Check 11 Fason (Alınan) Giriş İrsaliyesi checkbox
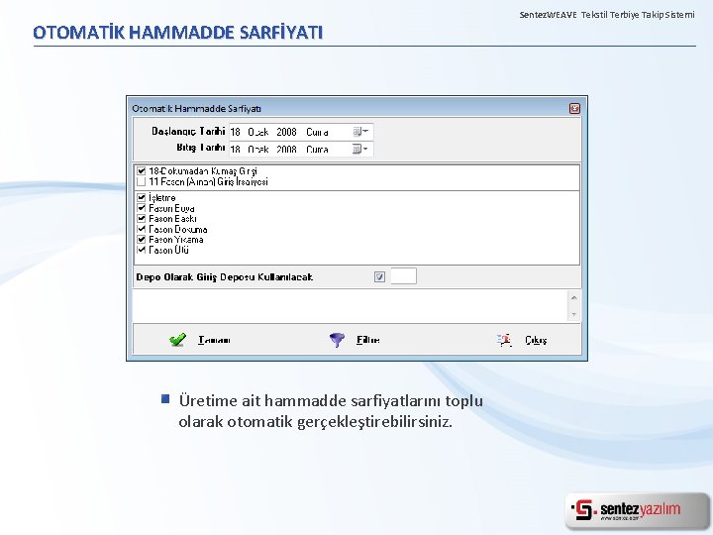Screen dimensions: 713x535 [142, 182]
